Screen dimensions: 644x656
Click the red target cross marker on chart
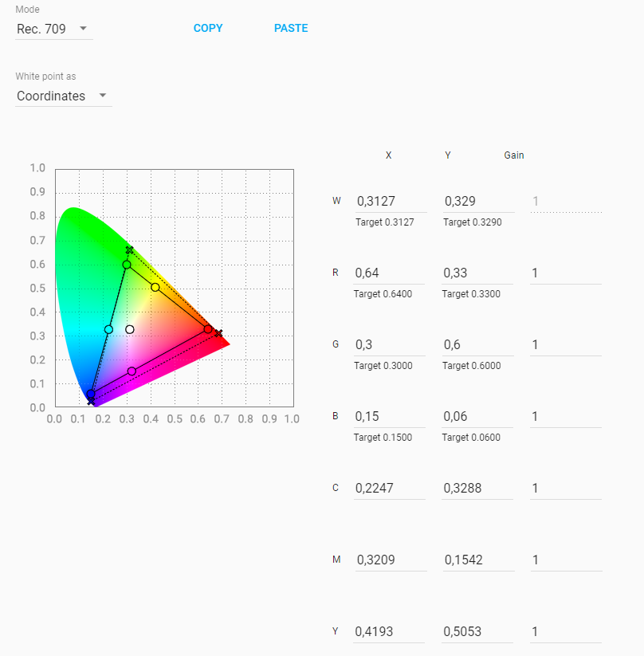[x=218, y=333]
